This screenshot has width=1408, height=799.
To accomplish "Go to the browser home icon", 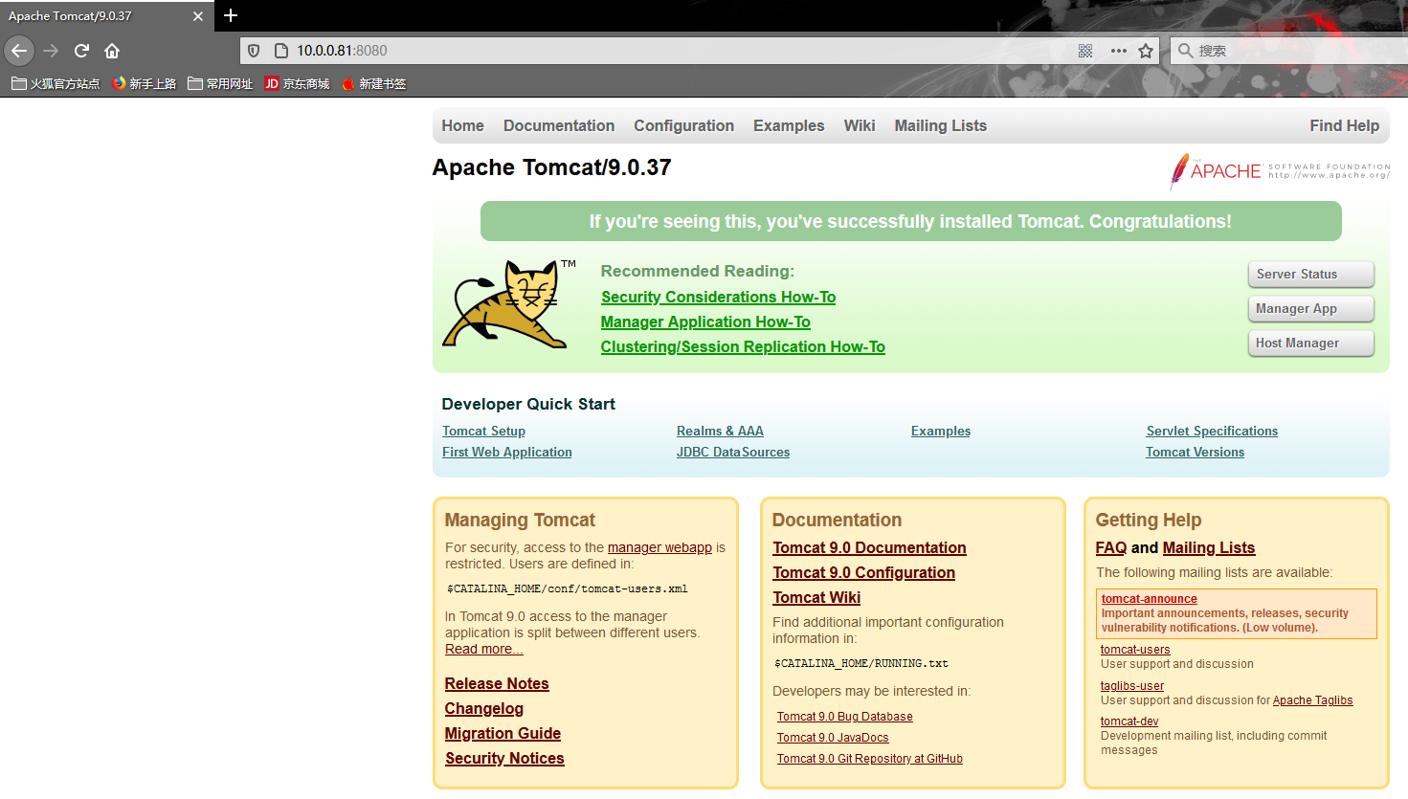I will tap(112, 51).
